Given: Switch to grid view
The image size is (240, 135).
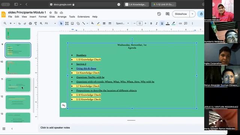Looking at the screenshot, I should [x=4, y=129].
